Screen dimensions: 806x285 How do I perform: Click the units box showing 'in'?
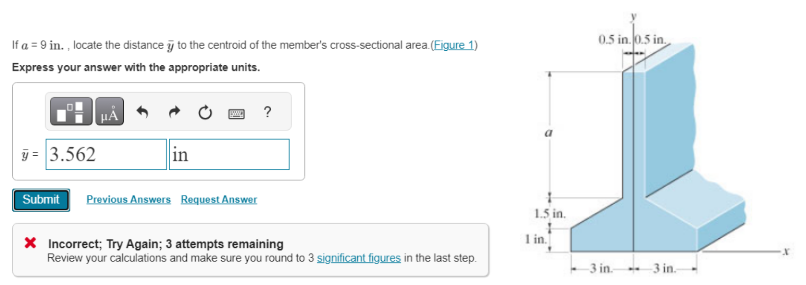[x=229, y=154]
